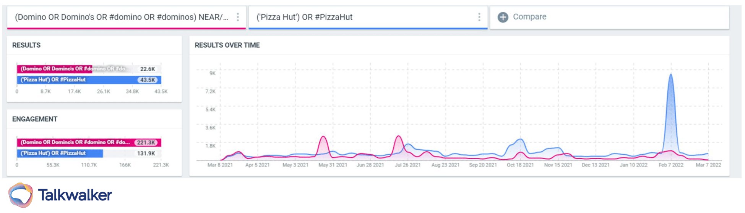This screenshot has height=213, width=745.
Task: Click the Results Over Time heading
Action: pos(227,45)
